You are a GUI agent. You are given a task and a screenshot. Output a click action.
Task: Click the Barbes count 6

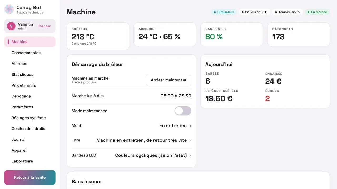pyautogui.click(x=208, y=81)
